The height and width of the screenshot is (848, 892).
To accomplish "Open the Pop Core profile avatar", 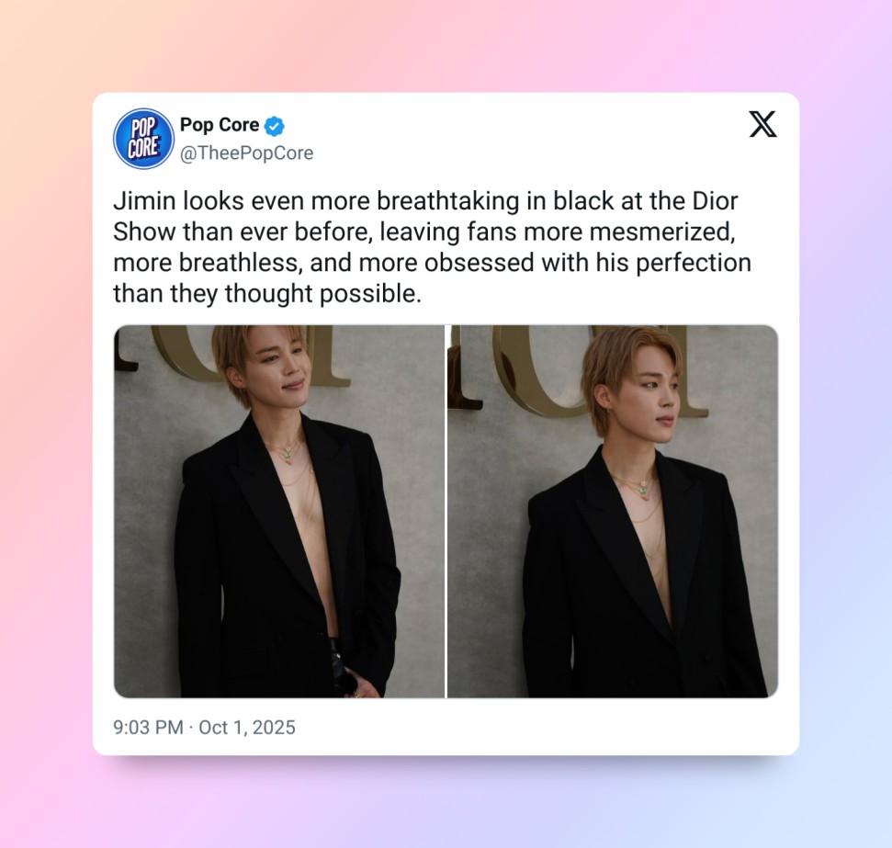I will pyautogui.click(x=143, y=139).
